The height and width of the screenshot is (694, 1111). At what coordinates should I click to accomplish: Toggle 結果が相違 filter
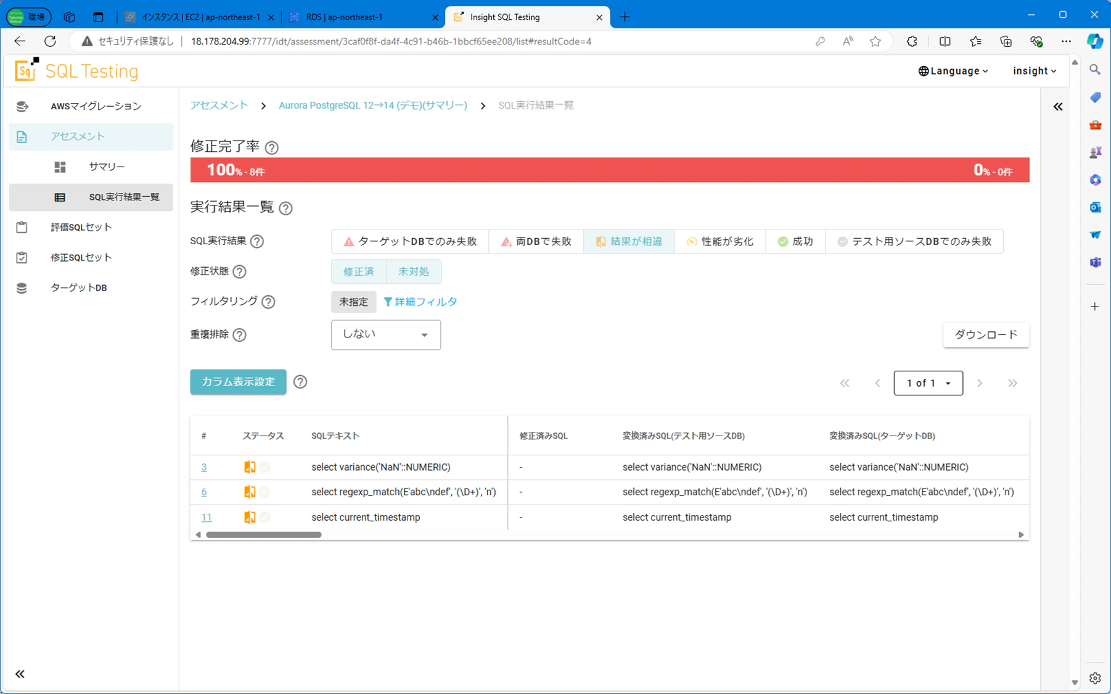(x=629, y=241)
